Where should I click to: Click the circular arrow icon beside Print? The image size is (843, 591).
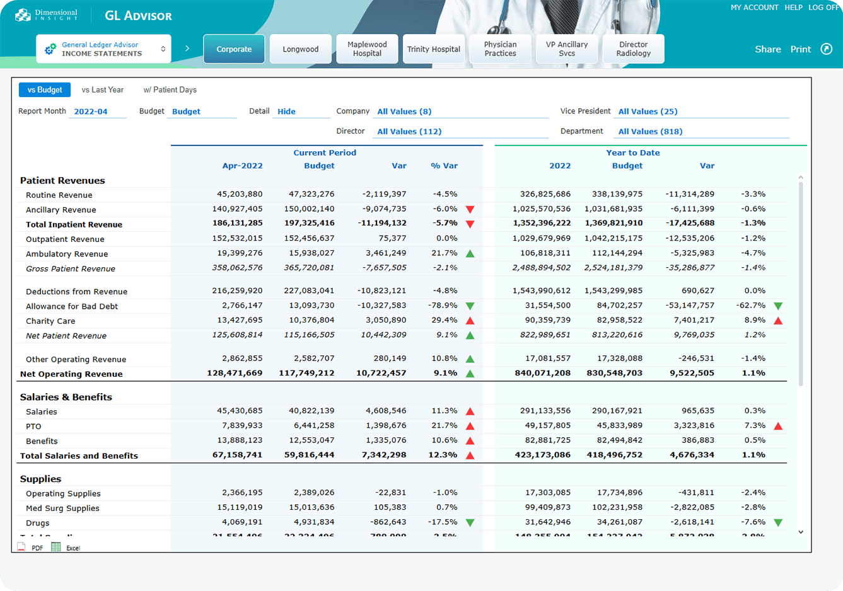pyautogui.click(x=826, y=49)
